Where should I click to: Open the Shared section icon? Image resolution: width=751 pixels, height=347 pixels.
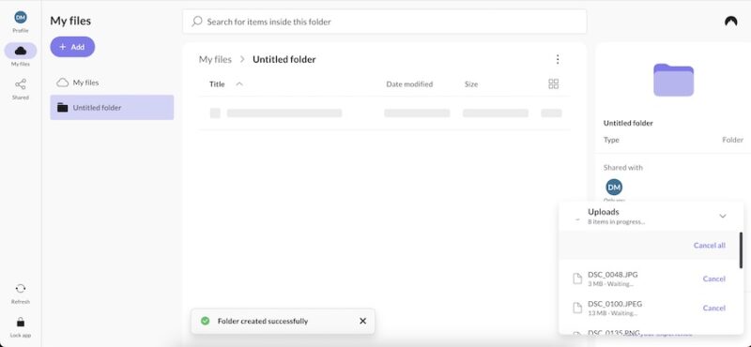21,84
